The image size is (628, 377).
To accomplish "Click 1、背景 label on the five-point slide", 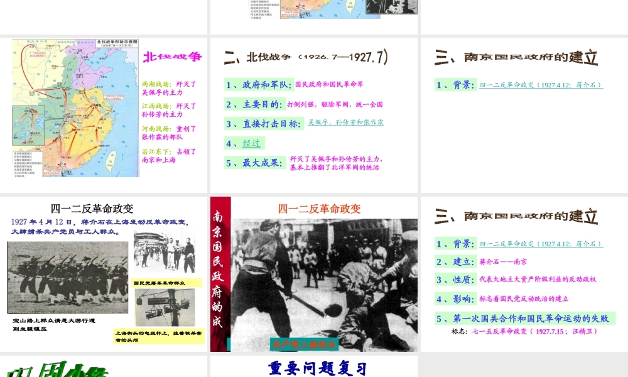I will click(456, 244).
